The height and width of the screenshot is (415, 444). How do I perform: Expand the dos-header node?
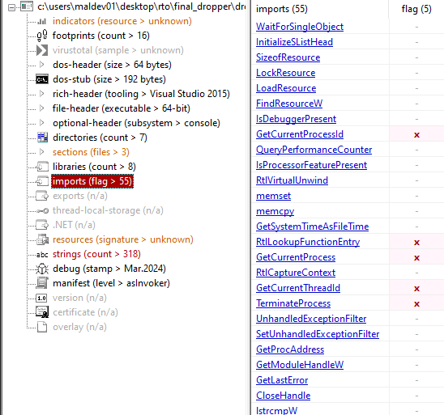pos(41,65)
